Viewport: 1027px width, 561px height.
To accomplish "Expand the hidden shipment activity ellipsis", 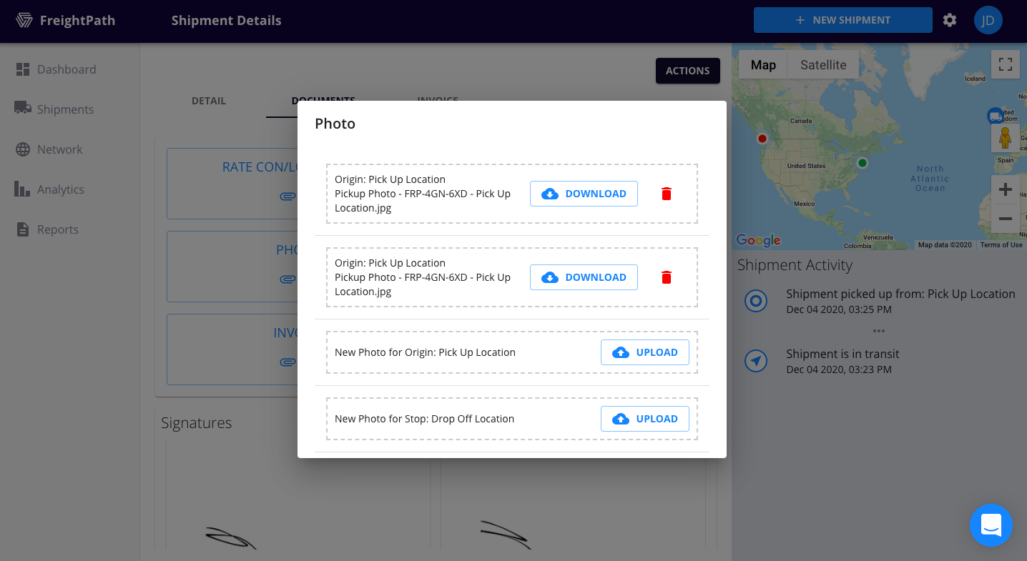I will pos(879,331).
